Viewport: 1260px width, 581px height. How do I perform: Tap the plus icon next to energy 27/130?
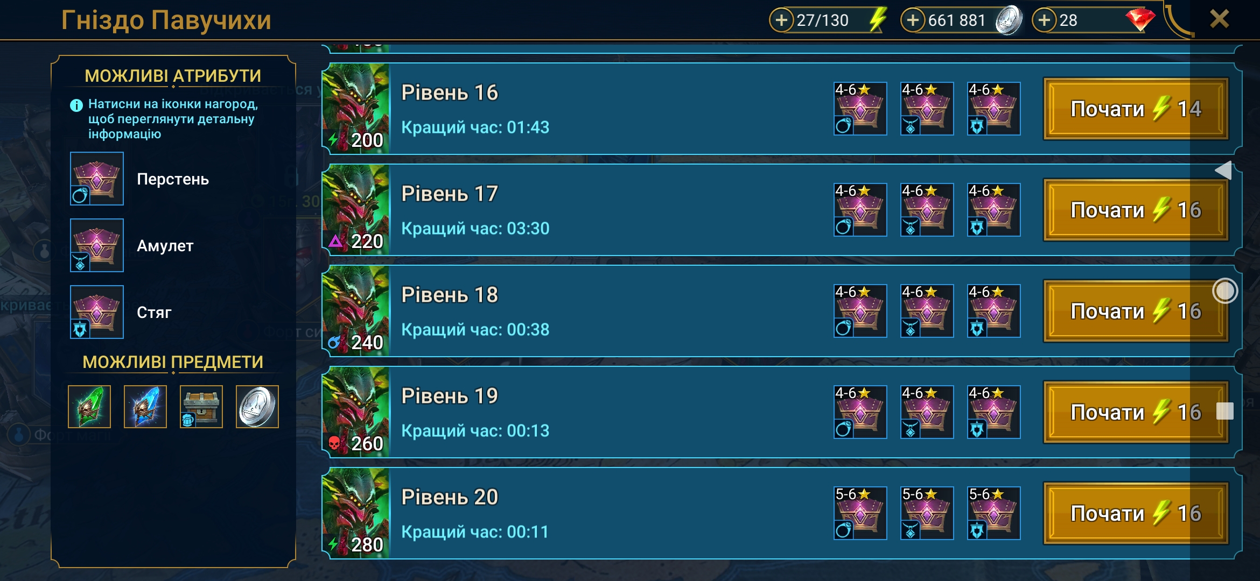tap(781, 20)
